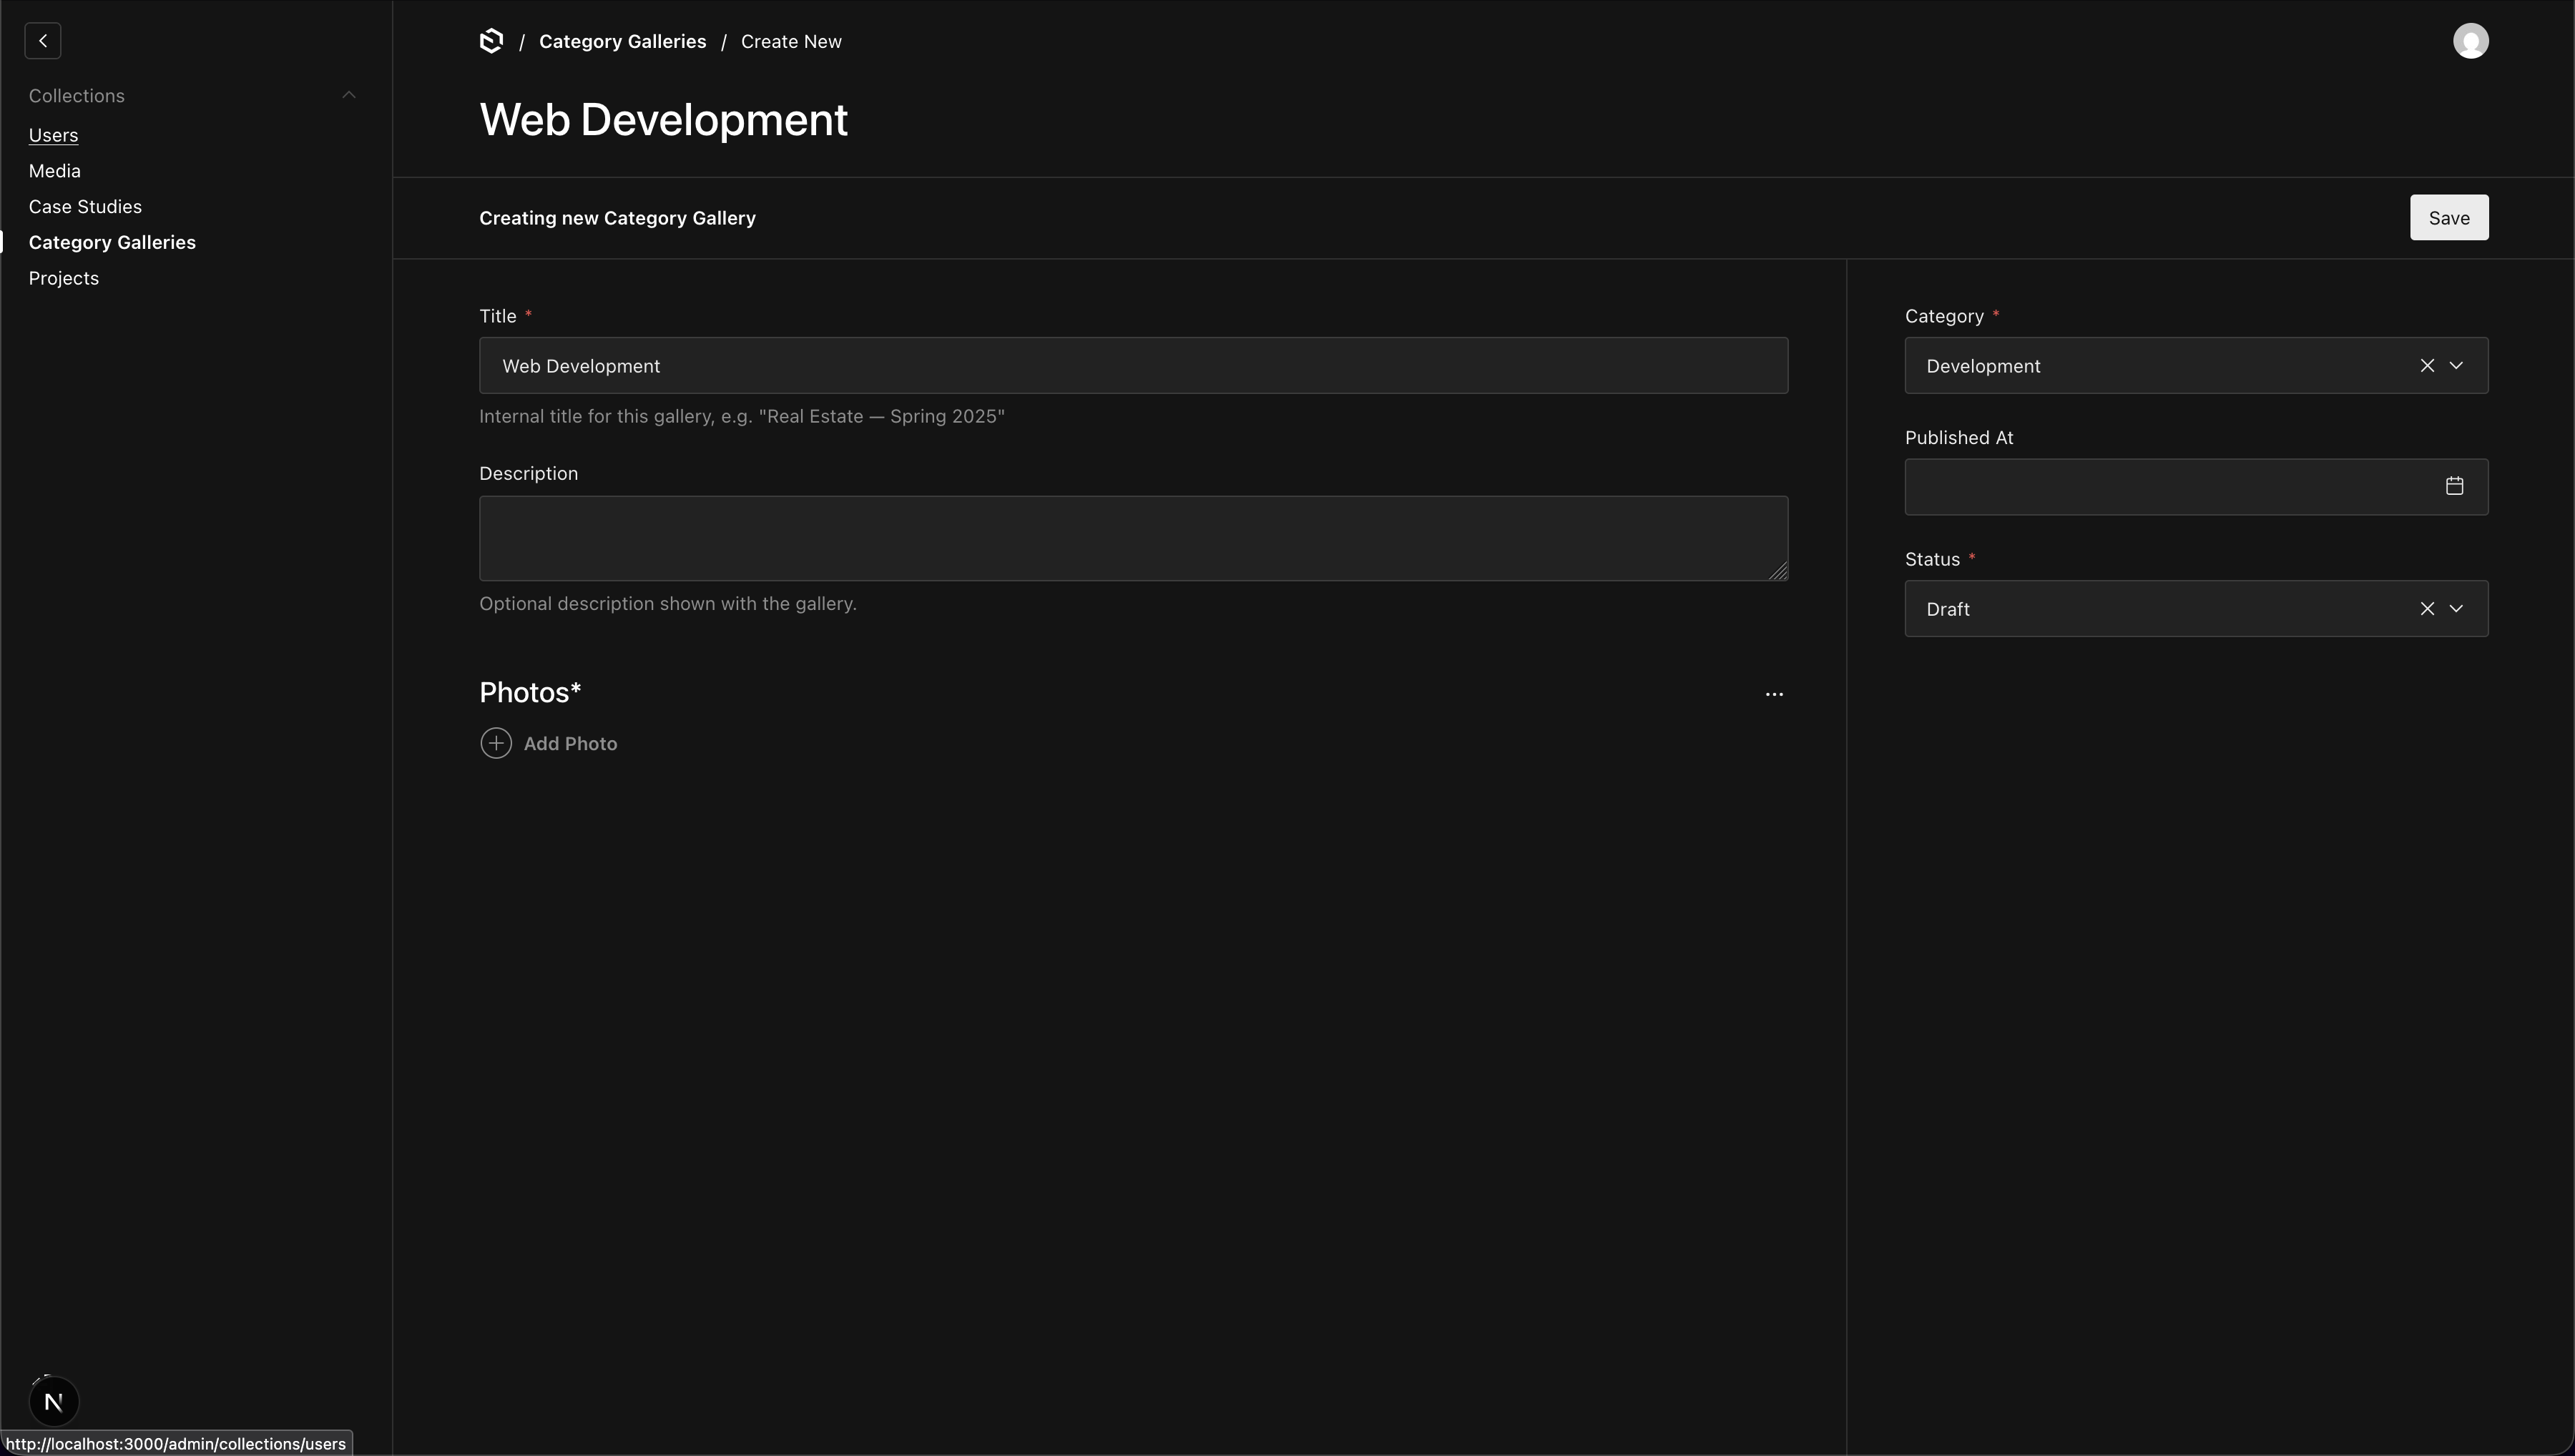Screen dimensions: 2575x1456
Task: Click the back arrow at top left
Action: tap(42, 41)
